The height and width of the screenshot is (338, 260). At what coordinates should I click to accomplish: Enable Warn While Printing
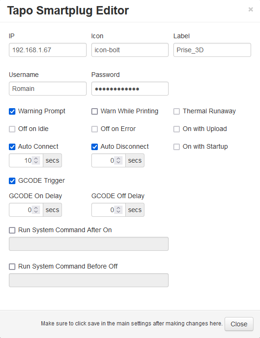[x=95, y=111]
